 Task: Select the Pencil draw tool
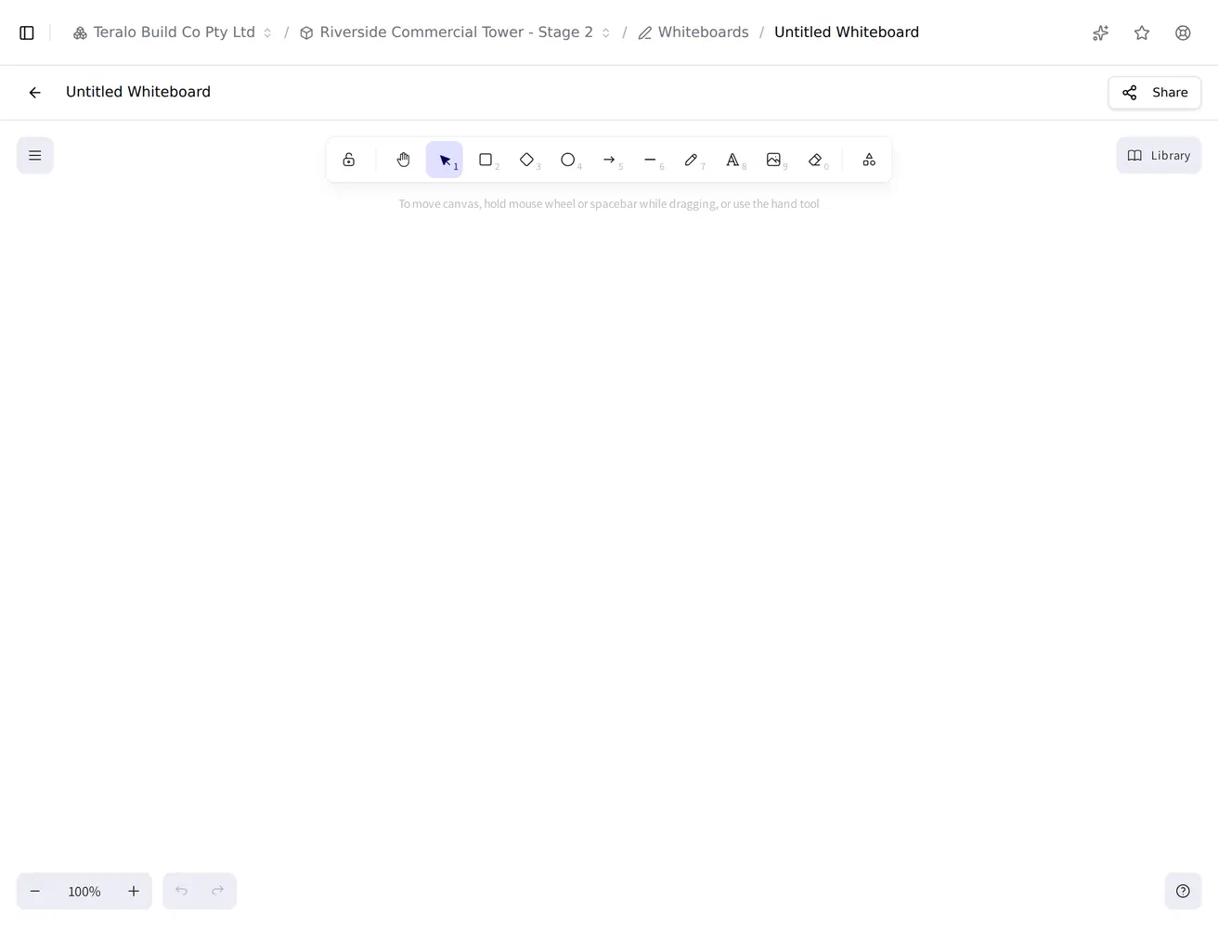692,160
